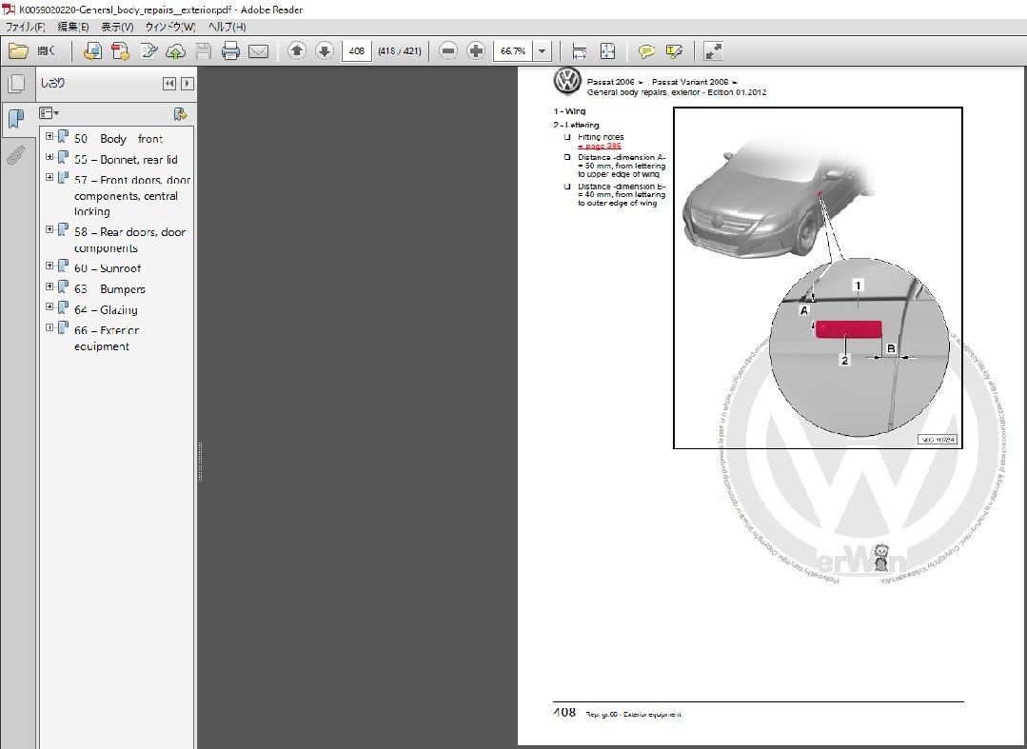Click the fit width scrolling icon
Screen dimensions: 1027x749
pyautogui.click(x=580, y=51)
